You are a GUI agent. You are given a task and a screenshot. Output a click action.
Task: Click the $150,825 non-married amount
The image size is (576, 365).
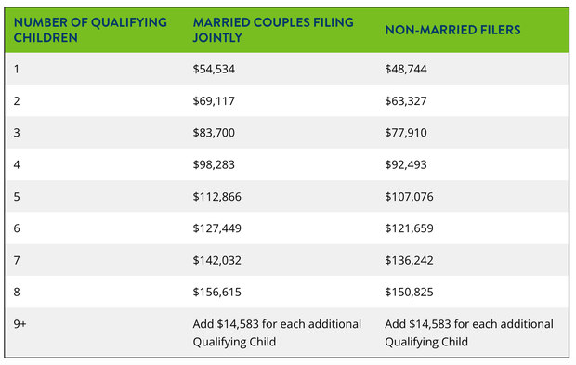409,293
